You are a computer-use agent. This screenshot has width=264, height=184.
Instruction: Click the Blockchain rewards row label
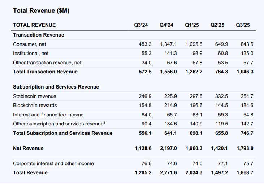coord(35,106)
